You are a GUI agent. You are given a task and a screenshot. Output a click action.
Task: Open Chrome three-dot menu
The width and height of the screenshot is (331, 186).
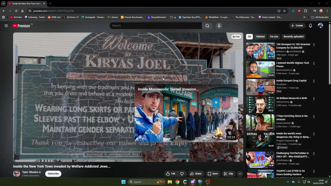point(327,11)
